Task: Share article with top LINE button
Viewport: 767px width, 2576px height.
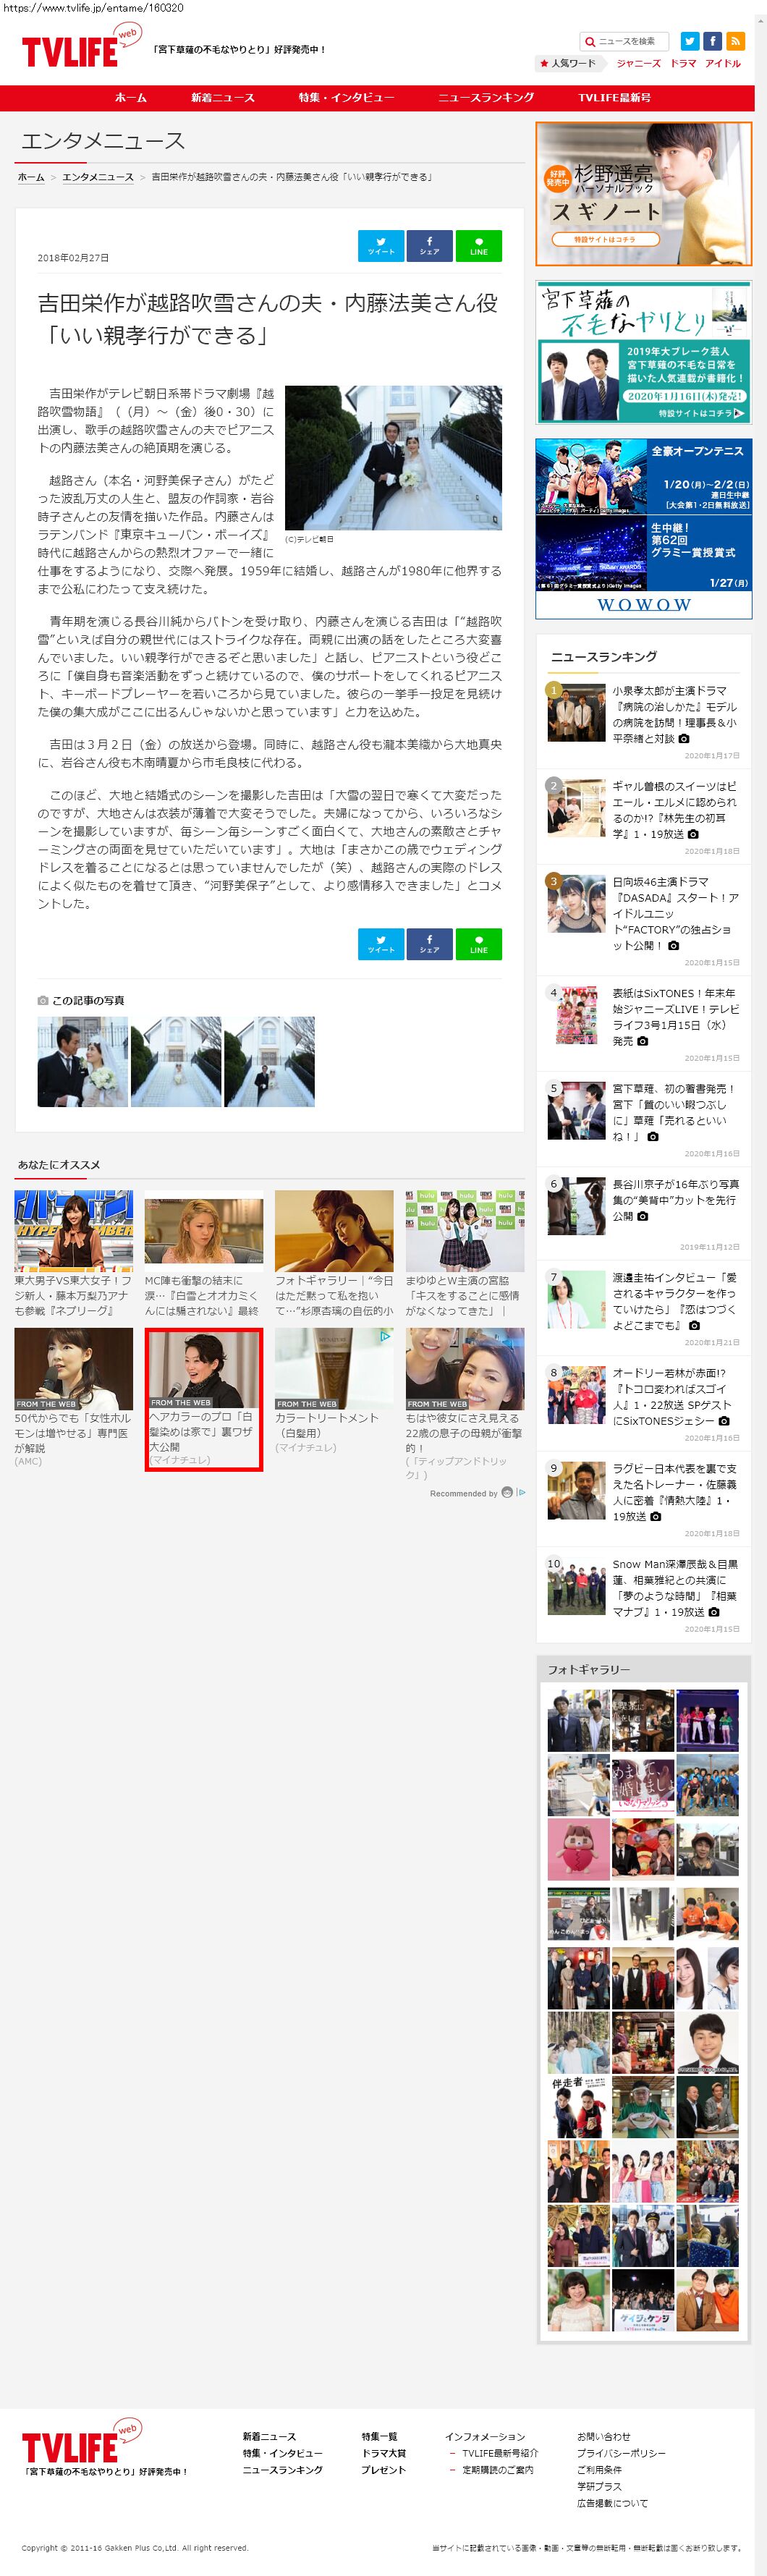Action: coord(478,246)
